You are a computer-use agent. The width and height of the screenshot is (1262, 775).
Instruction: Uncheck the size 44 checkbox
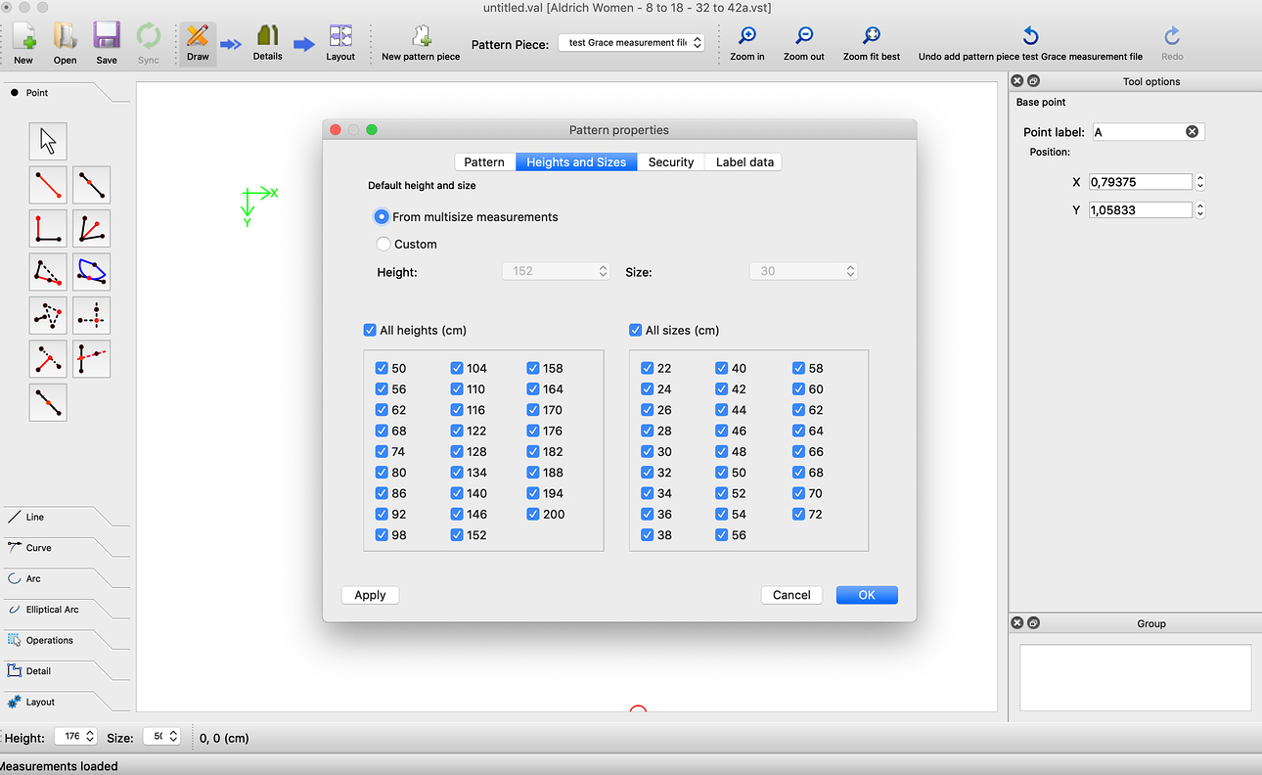721,410
